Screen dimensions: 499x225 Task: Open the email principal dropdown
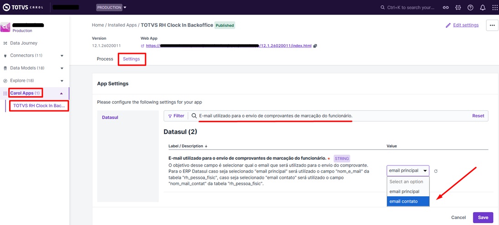click(408, 171)
